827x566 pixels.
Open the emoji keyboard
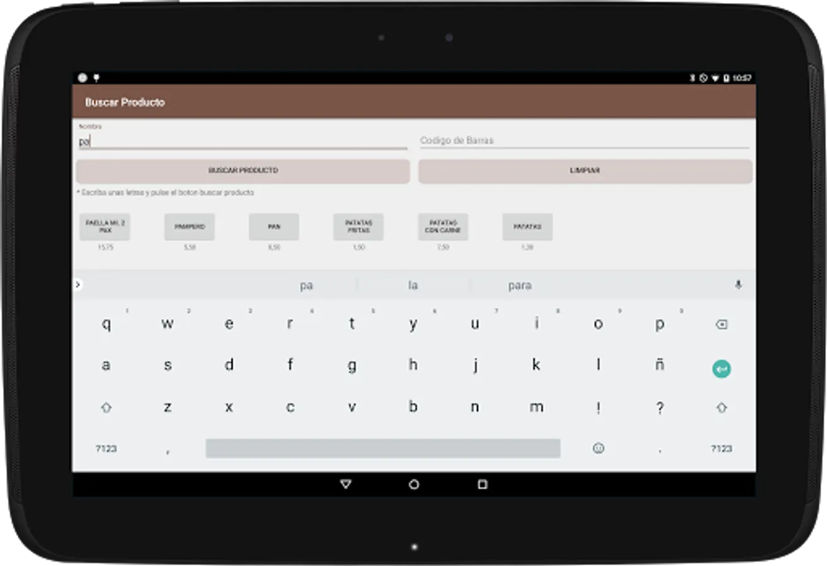tap(598, 448)
